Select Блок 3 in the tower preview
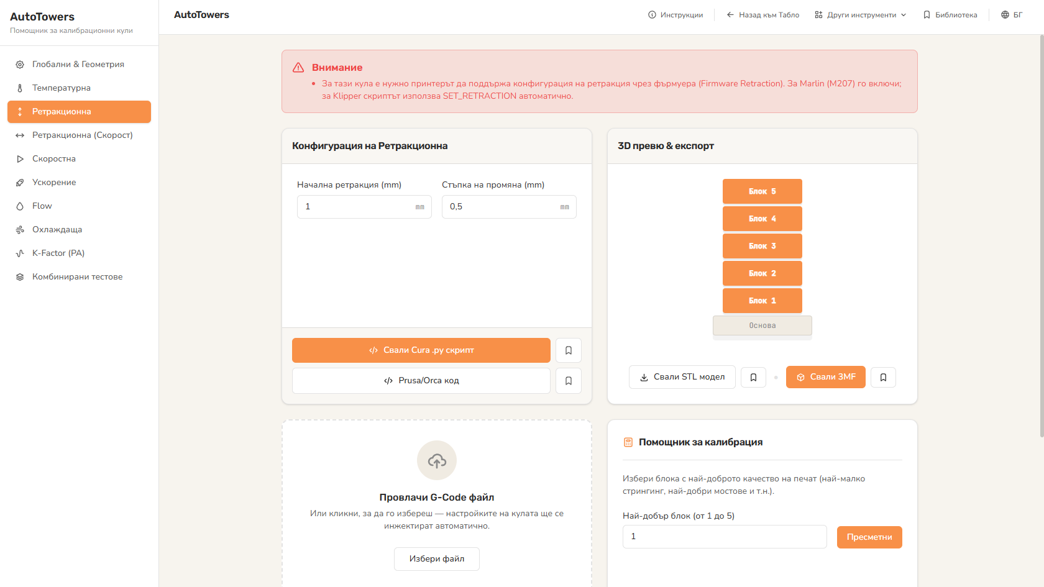The width and height of the screenshot is (1044, 587). tap(762, 246)
